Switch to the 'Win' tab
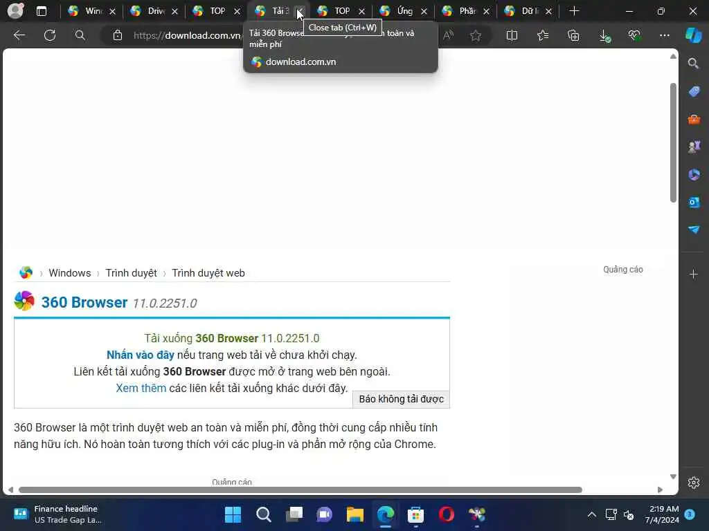Viewport: 709px width, 531px height. pyautogui.click(x=86, y=11)
